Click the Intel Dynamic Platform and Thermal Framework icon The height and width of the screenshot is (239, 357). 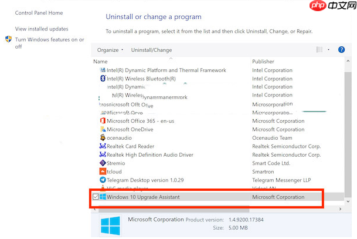(103, 70)
